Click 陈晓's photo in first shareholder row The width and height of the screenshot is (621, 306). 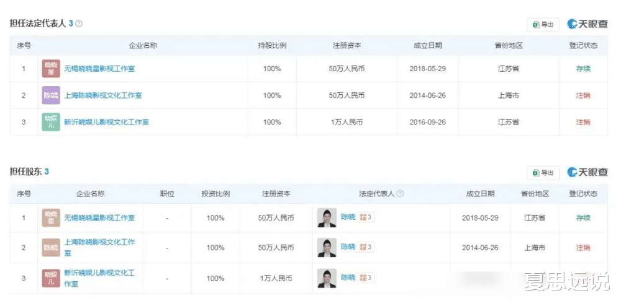click(327, 218)
